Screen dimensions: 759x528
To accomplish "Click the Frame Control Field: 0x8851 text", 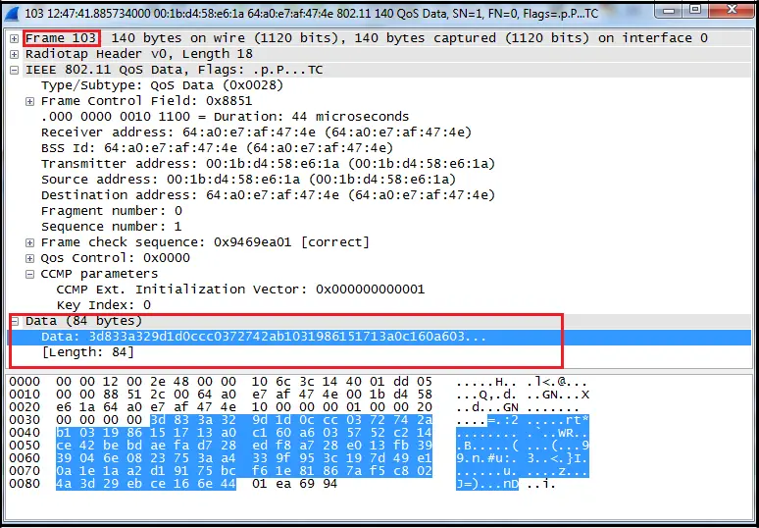I will point(146,101).
